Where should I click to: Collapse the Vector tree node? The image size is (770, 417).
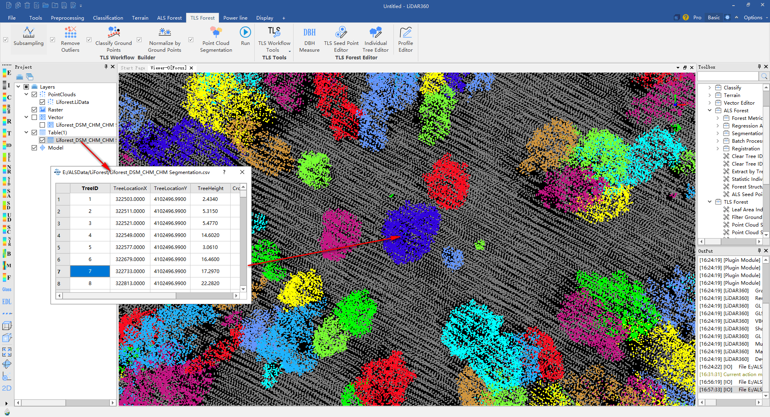tap(26, 117)
